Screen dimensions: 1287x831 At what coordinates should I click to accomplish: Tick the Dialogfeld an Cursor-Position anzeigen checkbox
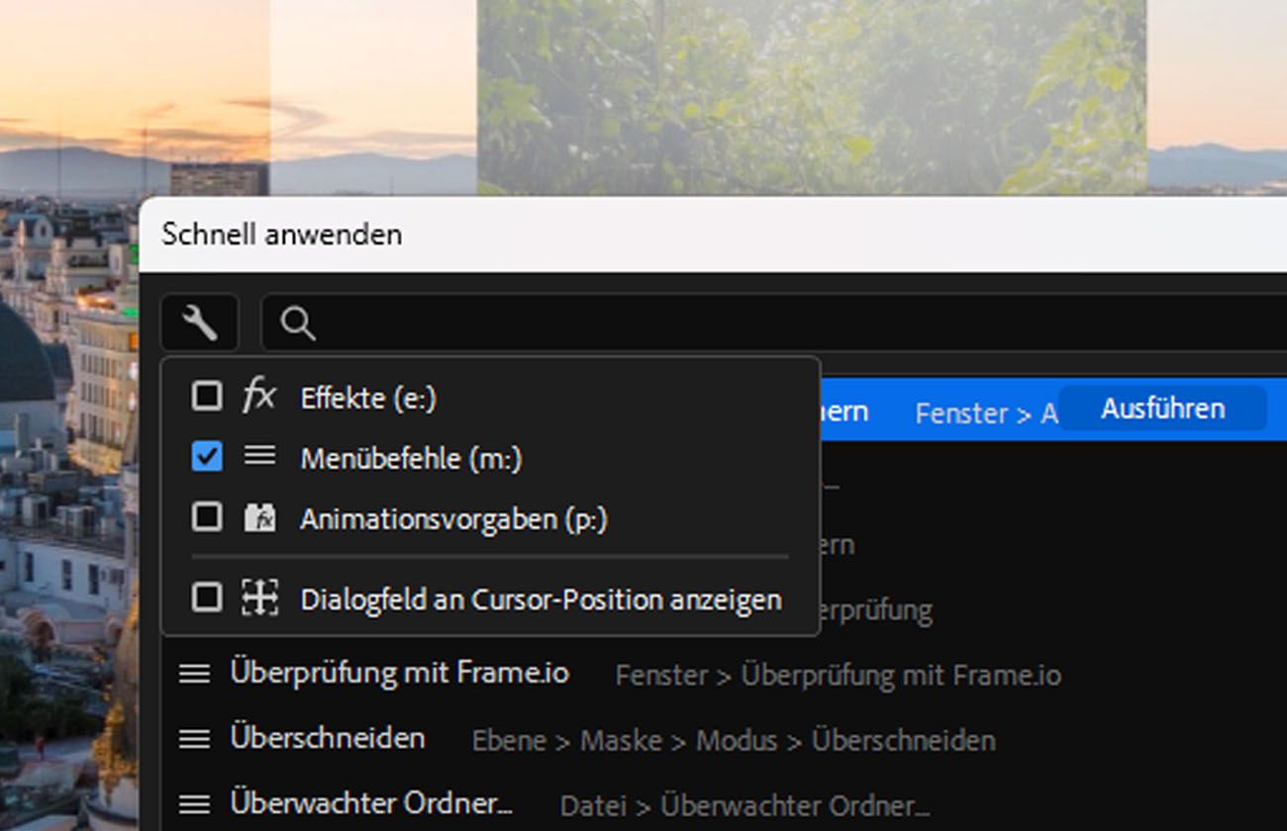pos(207,598)
